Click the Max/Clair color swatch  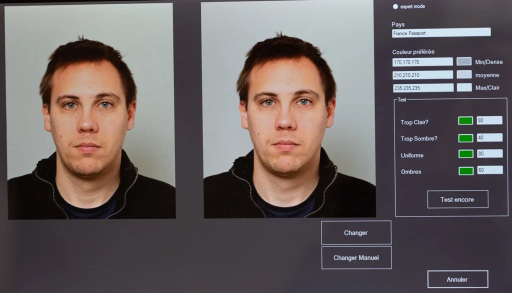coord(464,88)
